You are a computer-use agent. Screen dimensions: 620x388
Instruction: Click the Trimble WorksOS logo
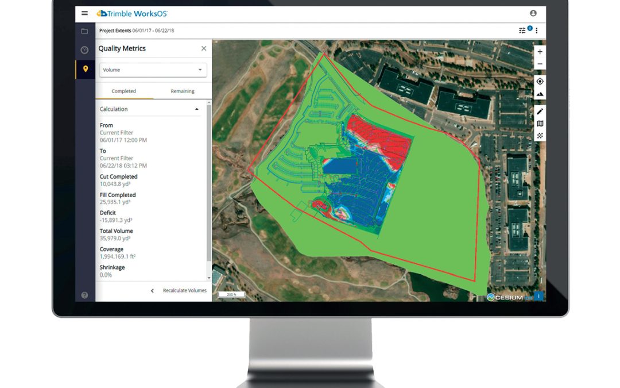click(x=131, y=13)
